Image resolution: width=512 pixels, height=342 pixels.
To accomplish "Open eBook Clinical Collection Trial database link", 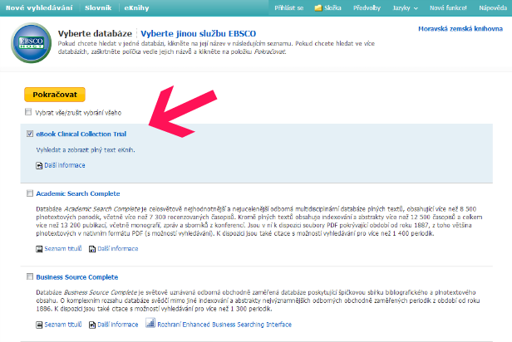I will pos(81,134).
